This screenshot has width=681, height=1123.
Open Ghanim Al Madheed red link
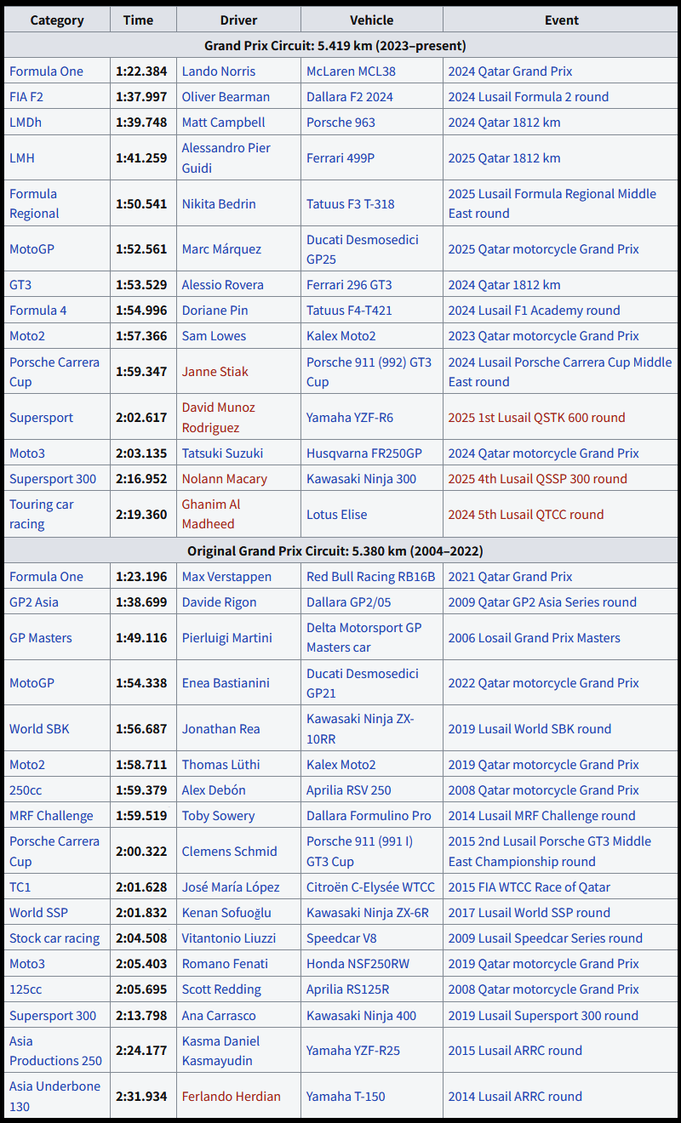coord(211,515)
